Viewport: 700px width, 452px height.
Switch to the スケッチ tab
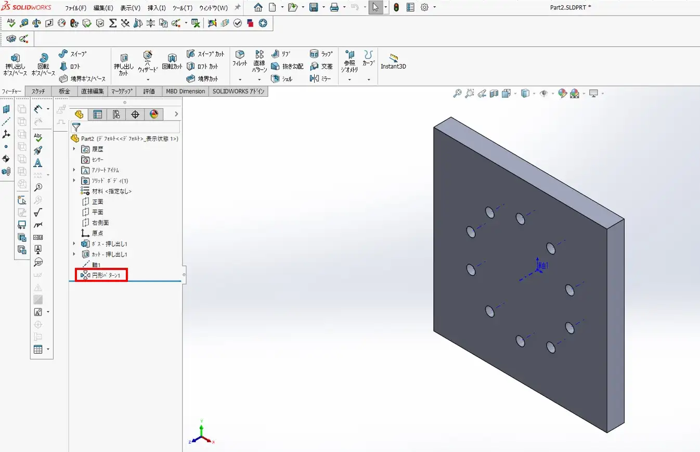pos(38,92)
